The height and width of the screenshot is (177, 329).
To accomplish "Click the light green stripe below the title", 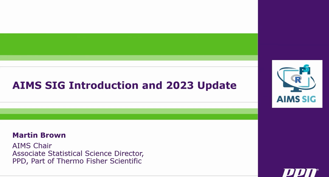I will click(129, 111).
